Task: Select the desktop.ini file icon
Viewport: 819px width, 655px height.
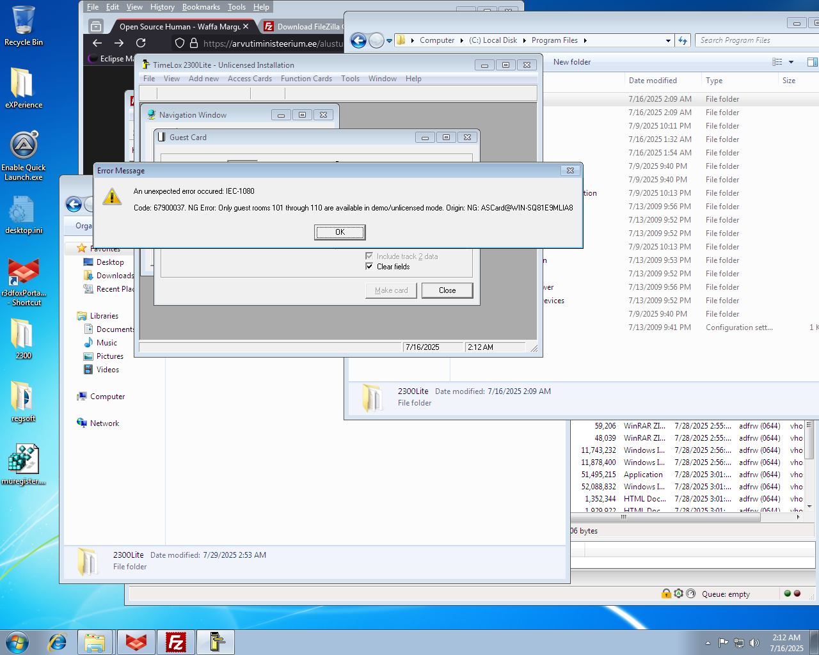Action: pyautogui.click(x=24, y=215)
